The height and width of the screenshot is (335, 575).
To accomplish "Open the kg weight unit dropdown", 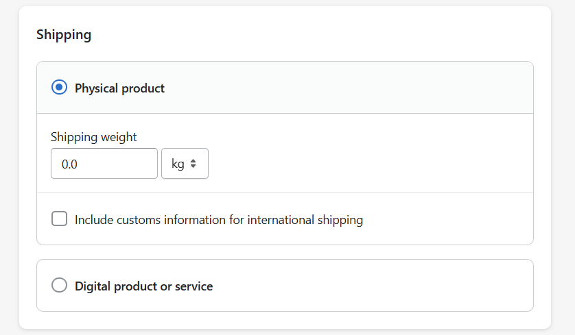I will pyautogui.click(x=185, y=164).
